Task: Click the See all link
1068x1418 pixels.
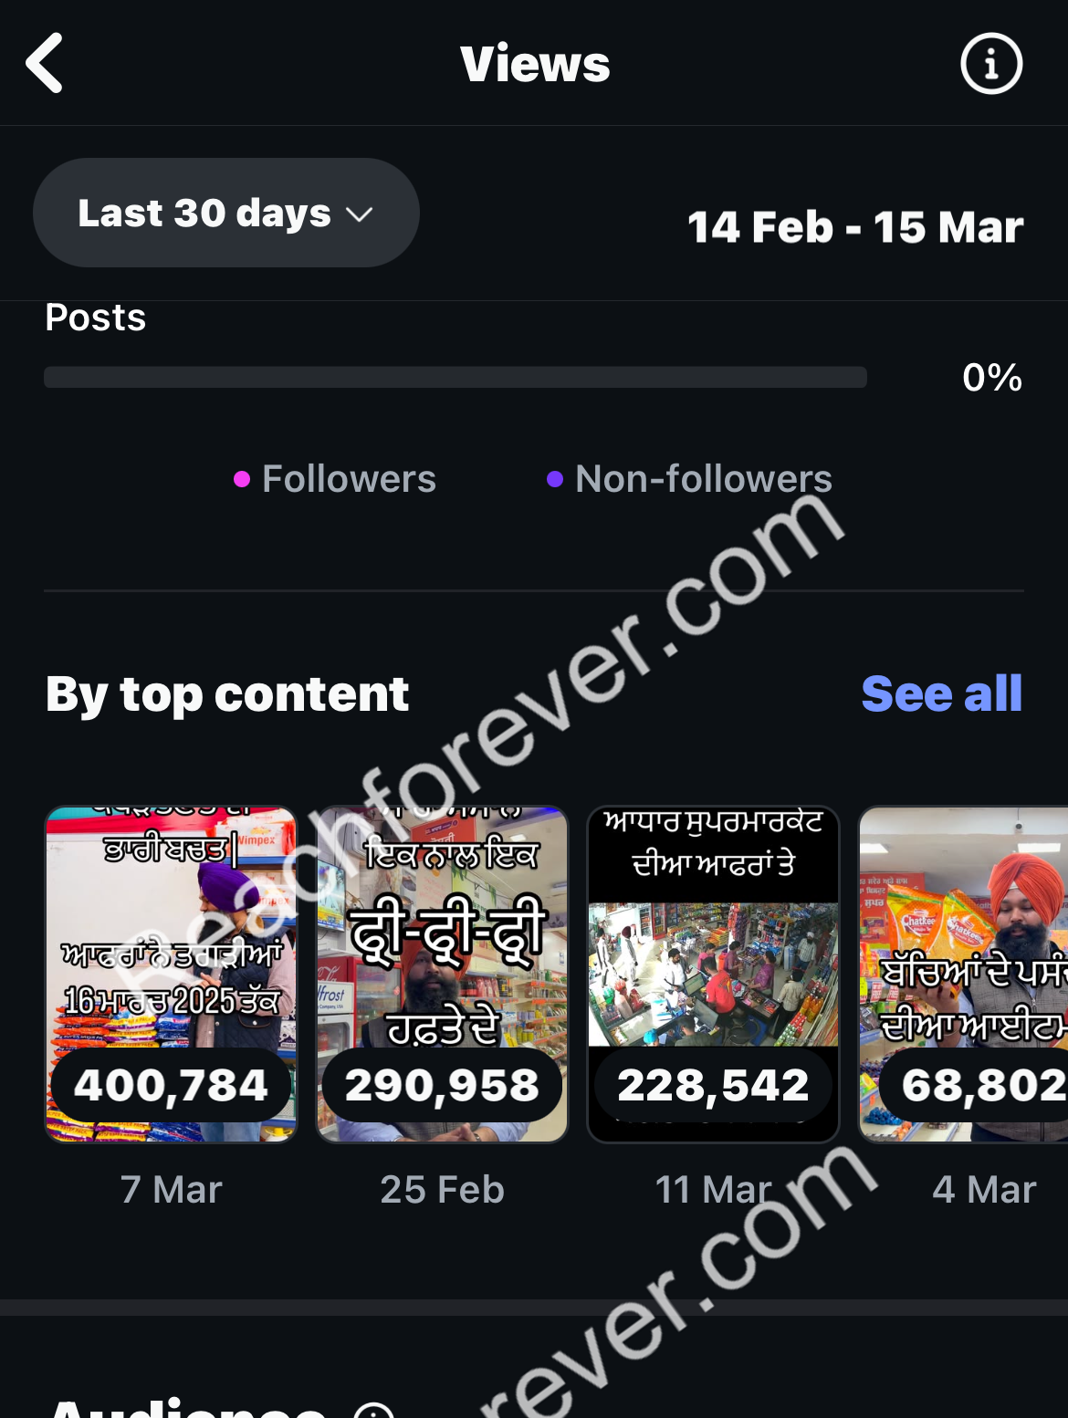Action: [x=942, y=693]
